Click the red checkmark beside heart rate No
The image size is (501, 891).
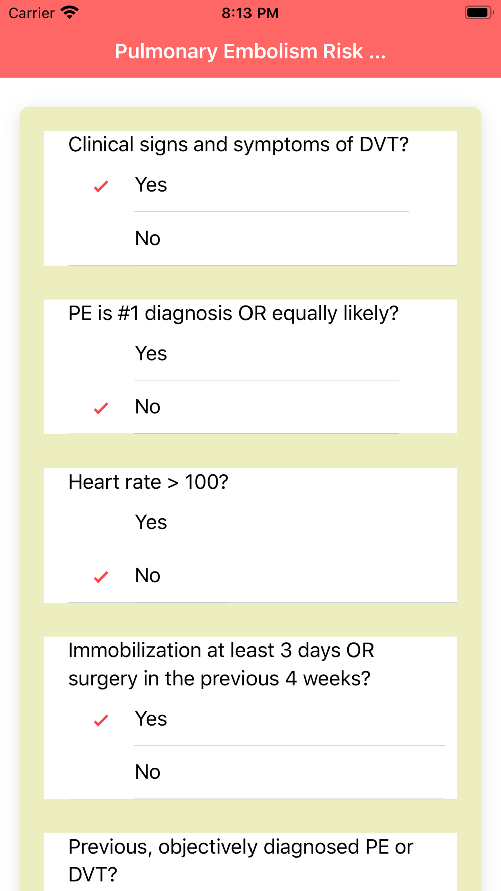(101, 577)
